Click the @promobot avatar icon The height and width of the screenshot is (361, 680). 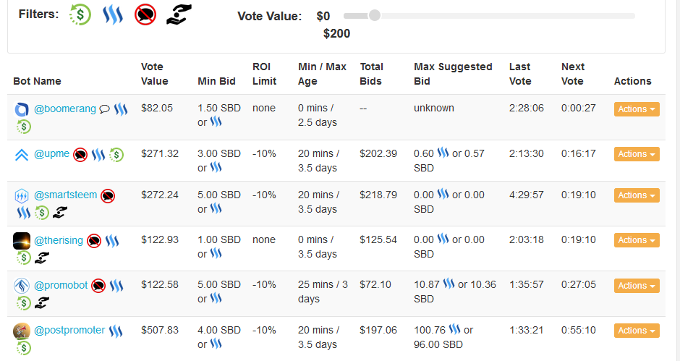click(22, 286)
